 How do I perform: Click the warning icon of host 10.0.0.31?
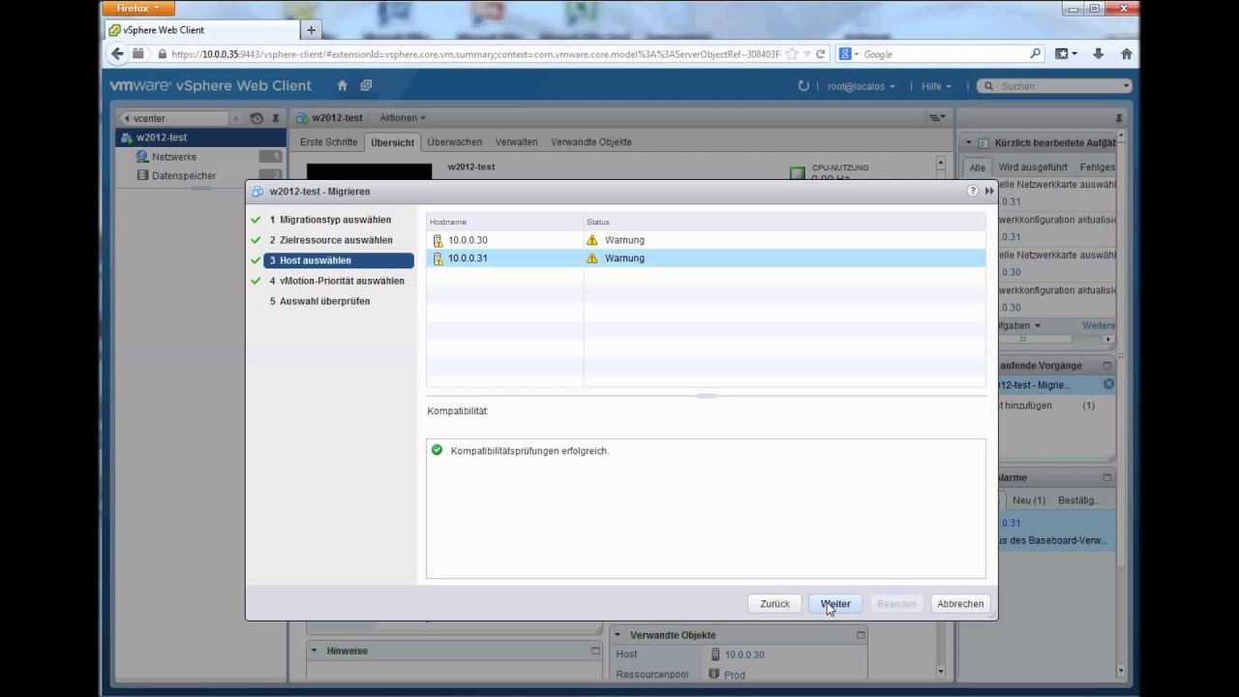click(592, 258)
